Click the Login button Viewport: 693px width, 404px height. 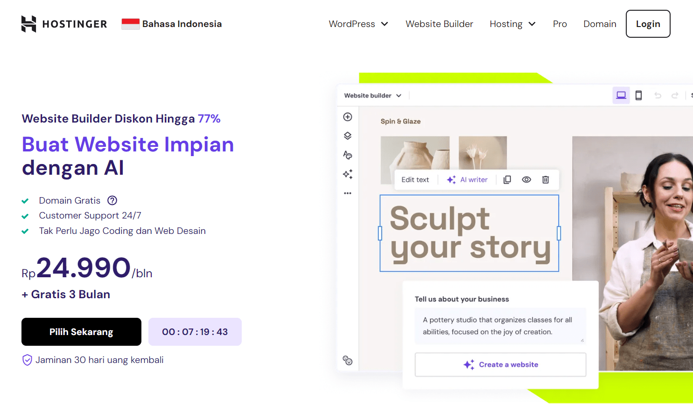click(648, 24)
